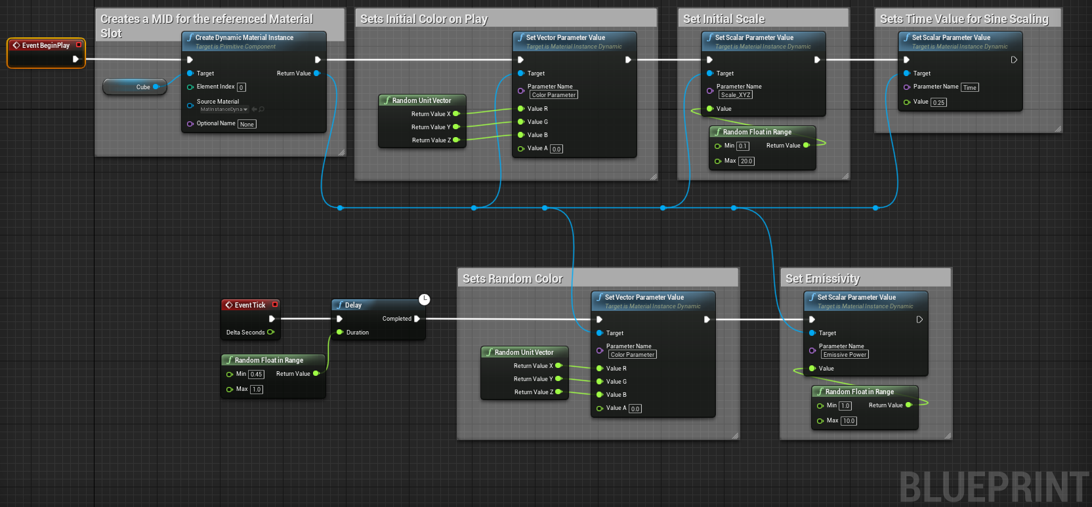
Task: Select the 'Sets Random Color' comment title
Action: (513, 279)
